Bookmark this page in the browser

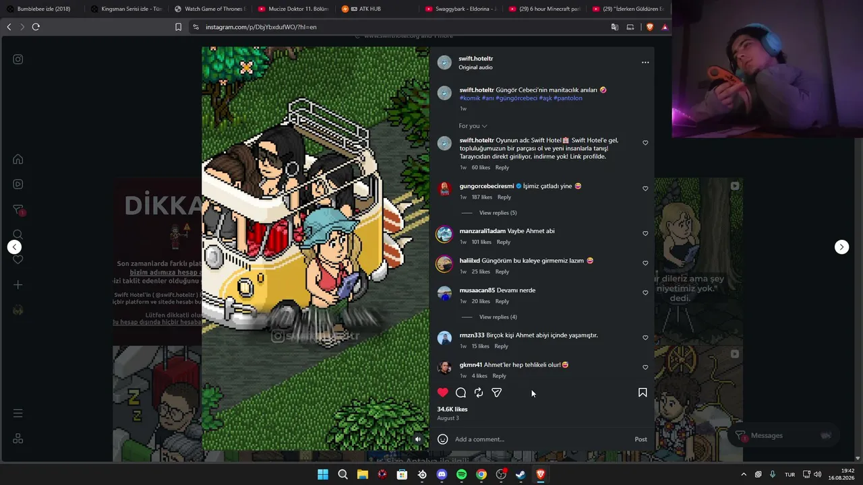(x=178, y=27)
